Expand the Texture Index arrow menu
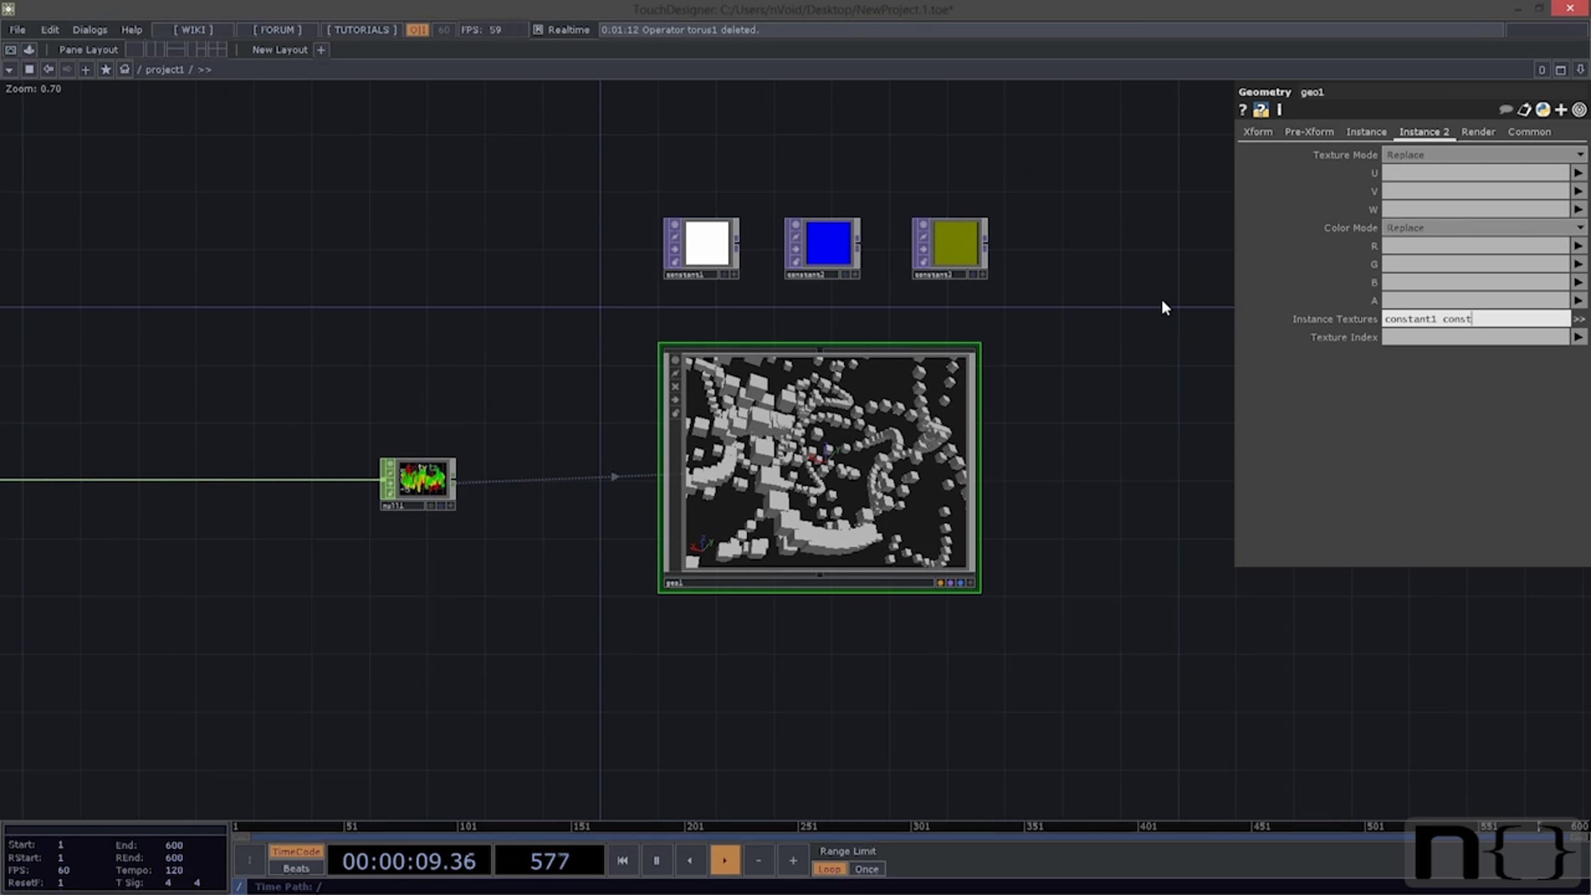 pos(1578,337)
